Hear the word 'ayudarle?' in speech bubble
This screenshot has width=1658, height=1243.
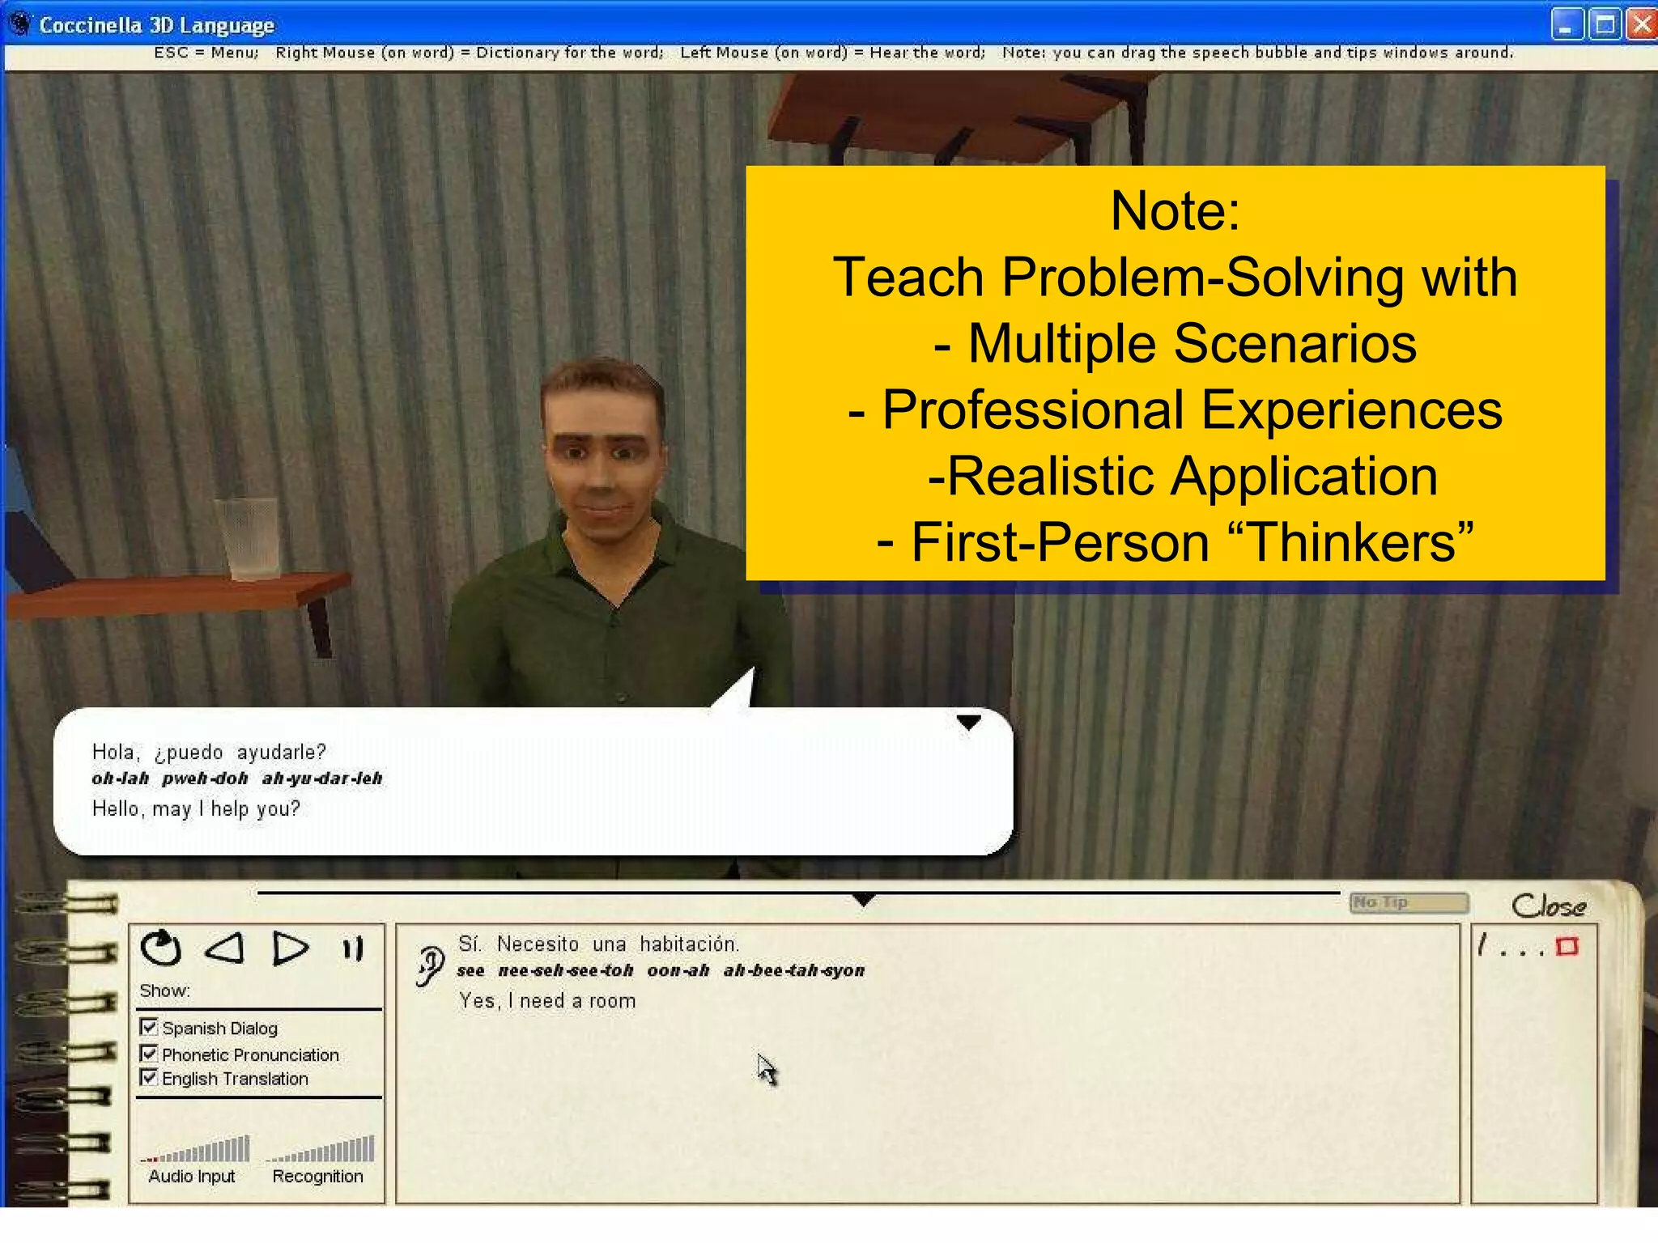tap(281, 753)
